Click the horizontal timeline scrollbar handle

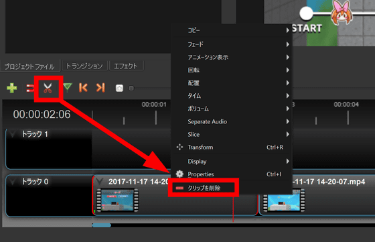pos(101,225)
